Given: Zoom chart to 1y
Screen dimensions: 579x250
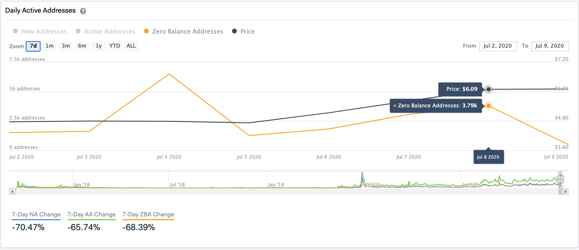Looking at the screenshot, I should [x=98, y=46].
